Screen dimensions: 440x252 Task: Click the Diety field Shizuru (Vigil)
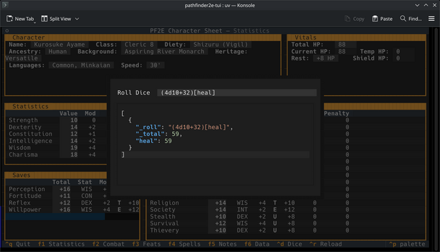click(x=221, y=44)
